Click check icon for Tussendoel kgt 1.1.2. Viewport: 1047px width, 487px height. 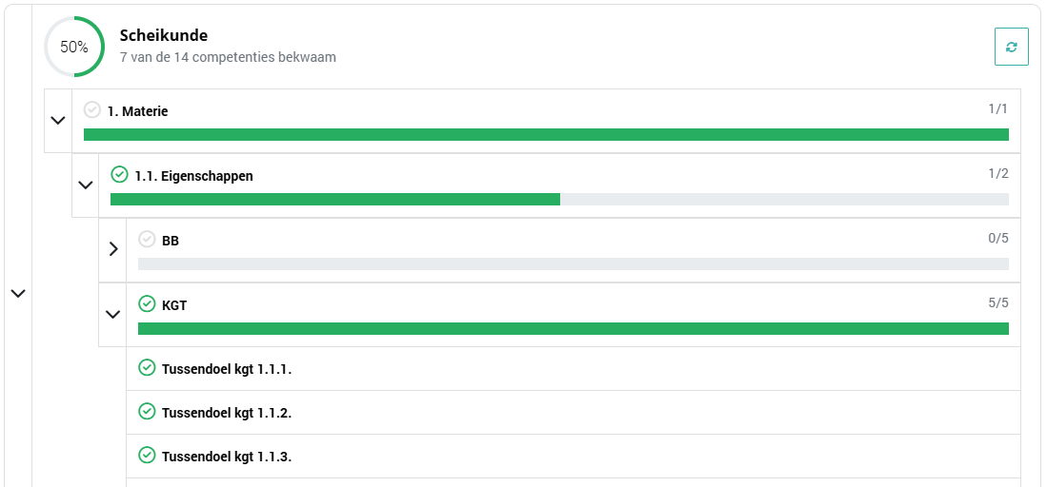(x=147, y=411)
